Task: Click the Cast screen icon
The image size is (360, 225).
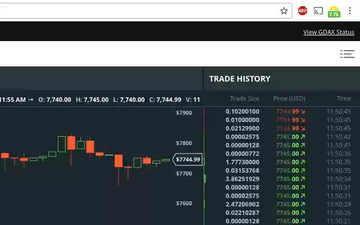Action: pyautogui.click(x=318, y=11)
